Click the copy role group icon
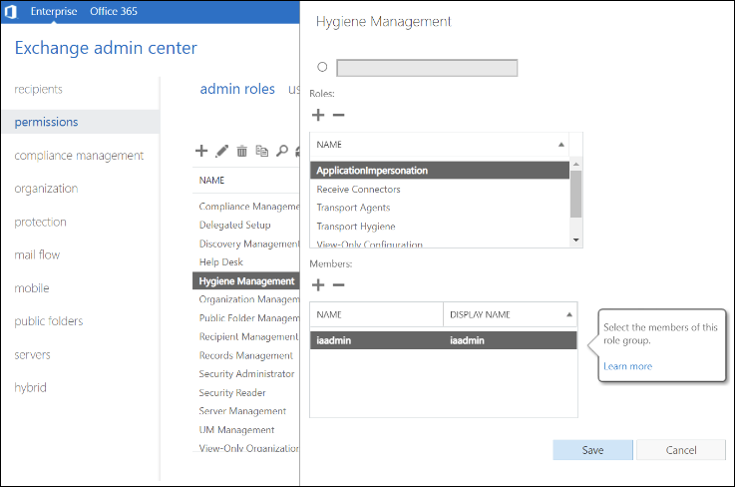This screenshot has height=487, width=735. (x=262, y=152)
